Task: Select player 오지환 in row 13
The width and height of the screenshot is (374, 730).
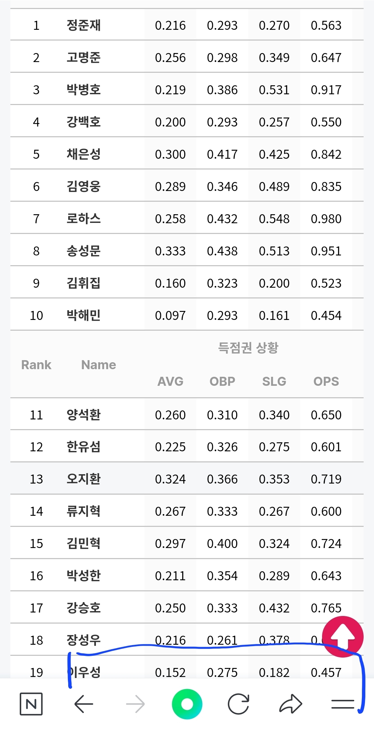Action: point(84,479)
